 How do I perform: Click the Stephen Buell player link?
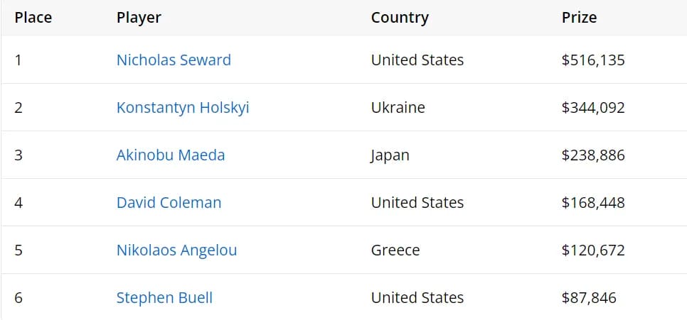pyautogui.click(x=164, y=297)
